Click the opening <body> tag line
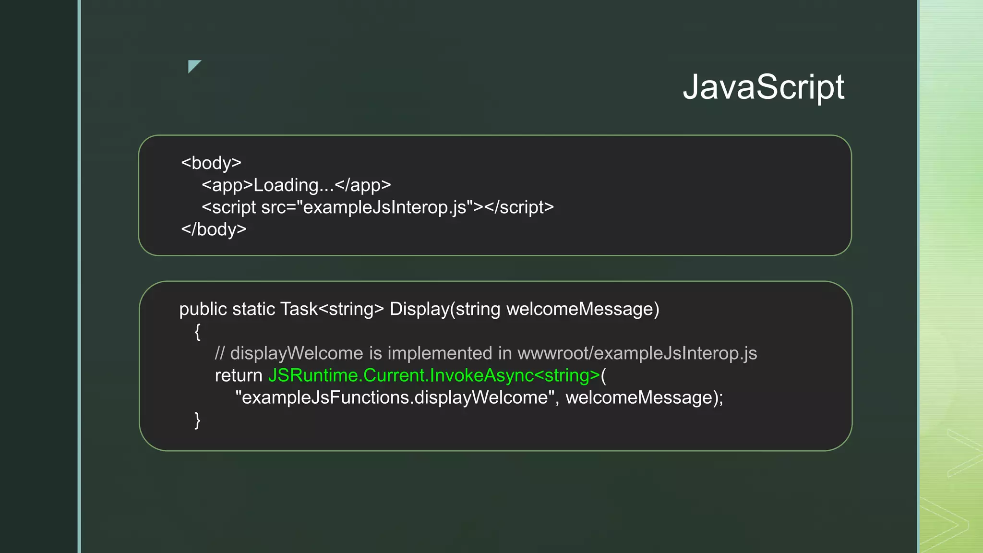The width and height of the screenshot is (983, 553). (211, 163)
